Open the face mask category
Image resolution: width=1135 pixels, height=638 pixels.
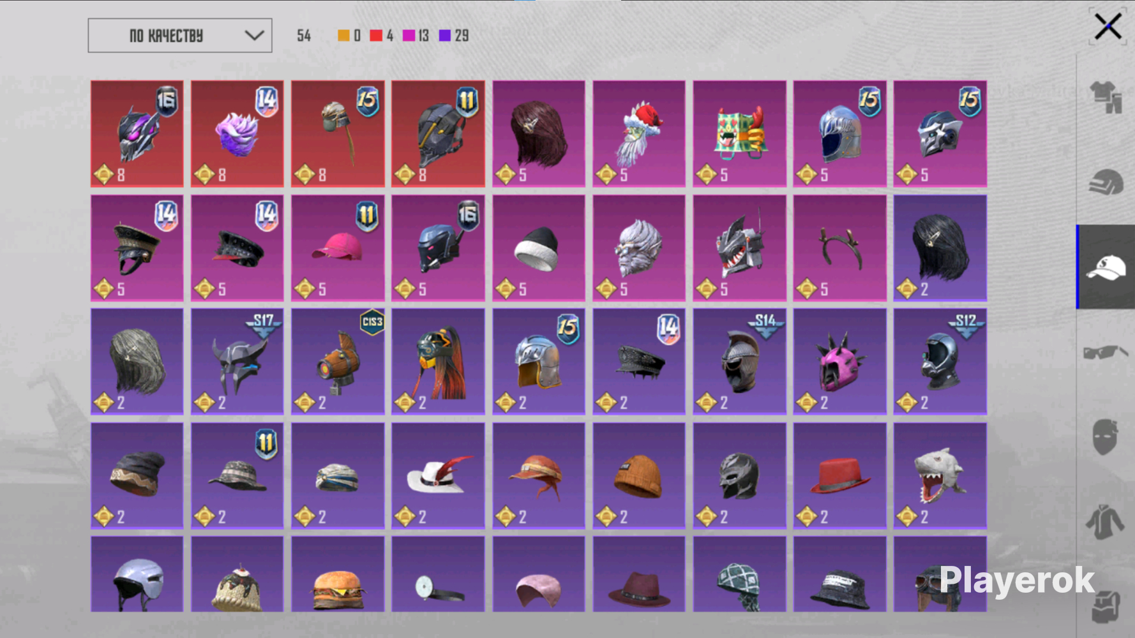(1106, 436)
